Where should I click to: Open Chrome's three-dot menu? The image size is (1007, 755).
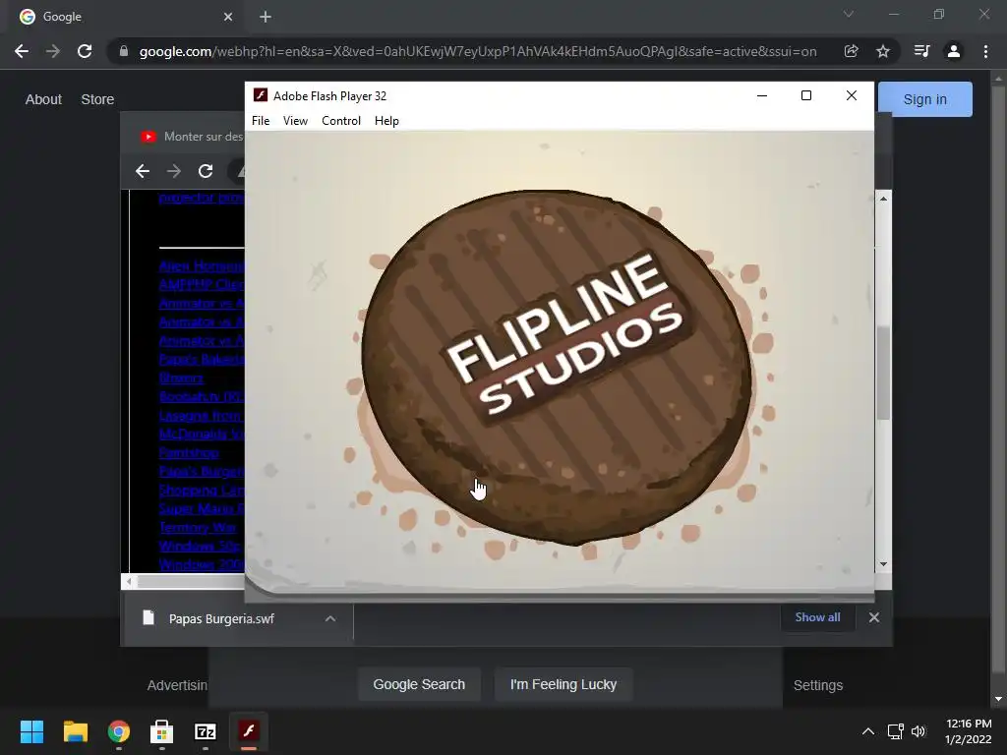click(x=985, y=51)
